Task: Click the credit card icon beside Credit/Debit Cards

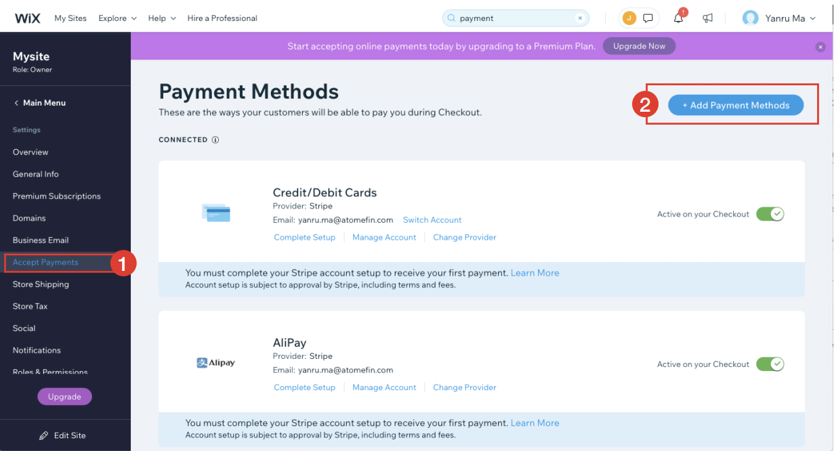Action: (215, 213)
